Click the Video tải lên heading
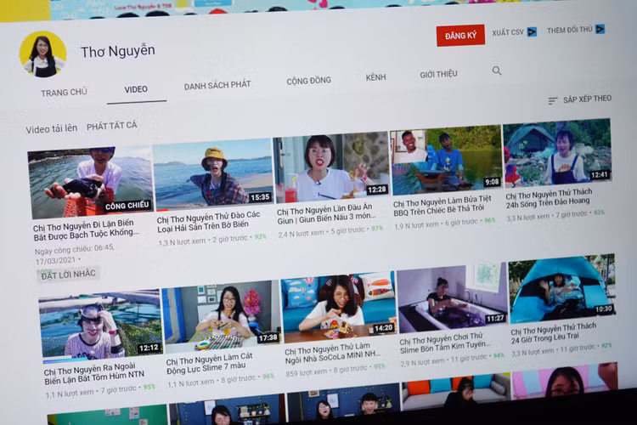Screen dimensions: 637x425 click(51, 129)
